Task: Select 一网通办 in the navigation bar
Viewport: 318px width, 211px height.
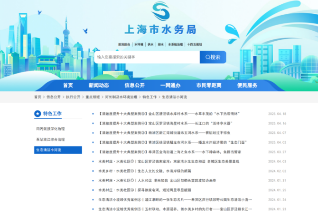Action: click(170, 85)
